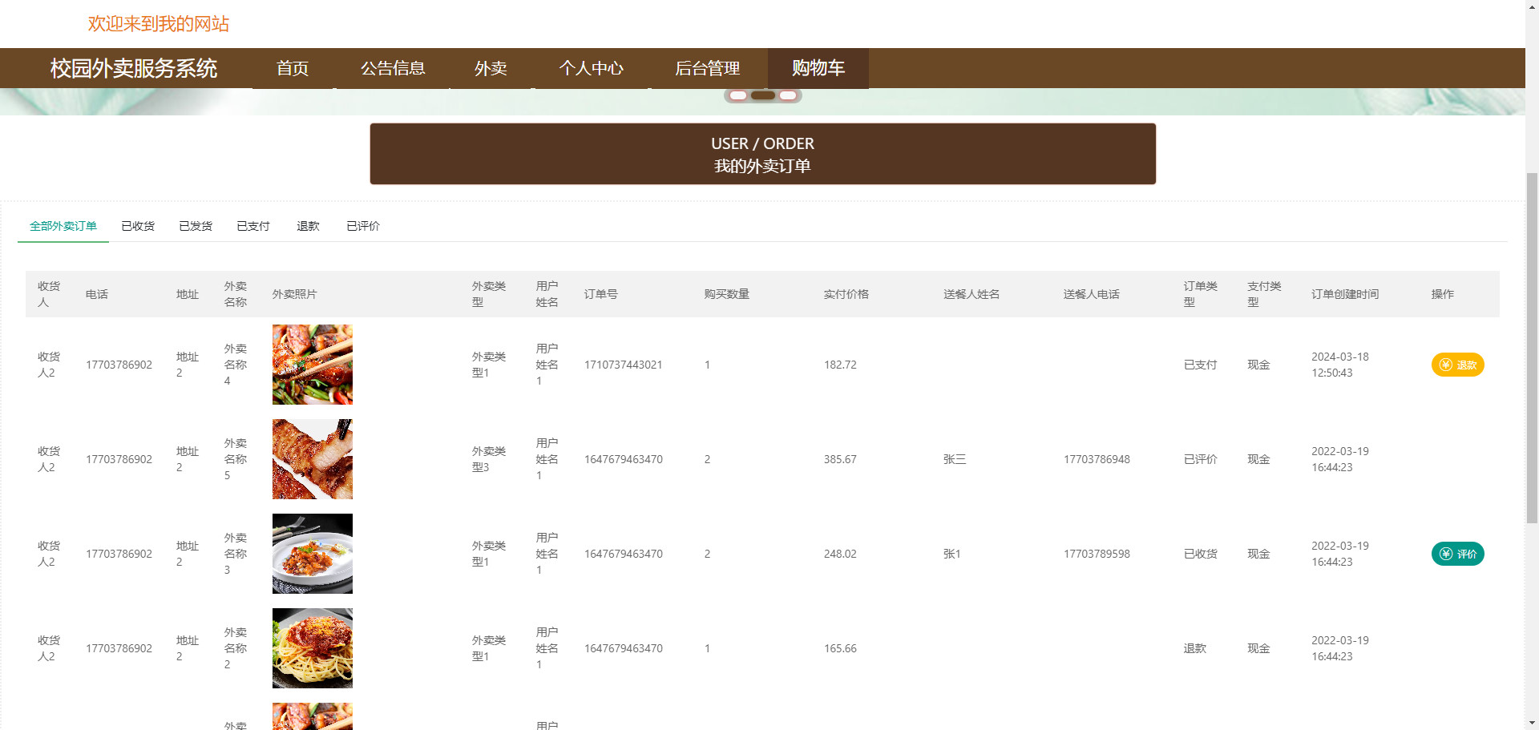Click the scrollbar up arrow
Viewport: 1539px width, 730px height.
(1532, 6)
